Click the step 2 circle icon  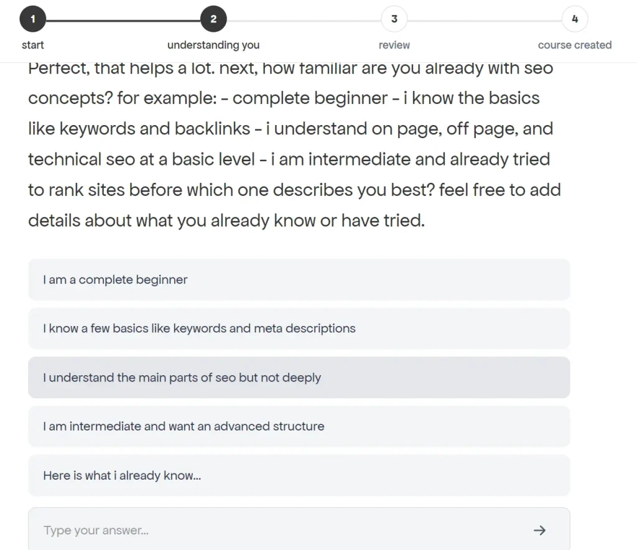(x=213, y=19)
